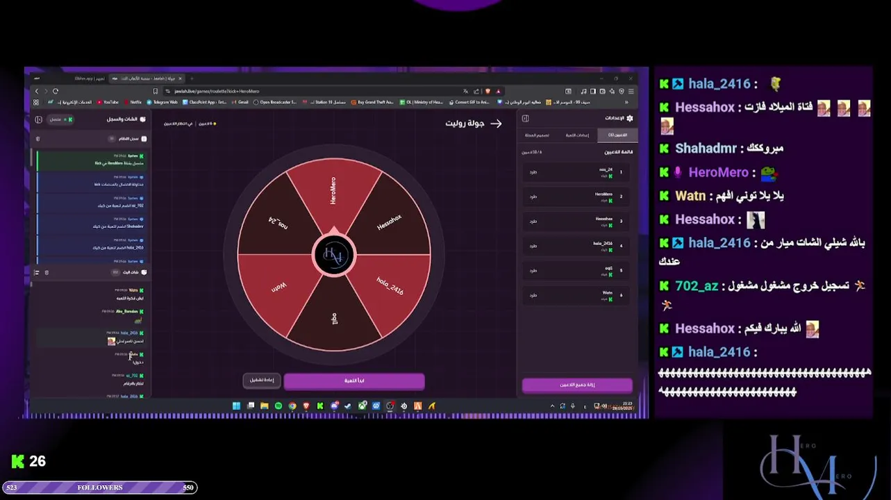This screenshot has width=891, height=500.
Task: Open Xbox app from taskbar
Action: click(362, 406)
